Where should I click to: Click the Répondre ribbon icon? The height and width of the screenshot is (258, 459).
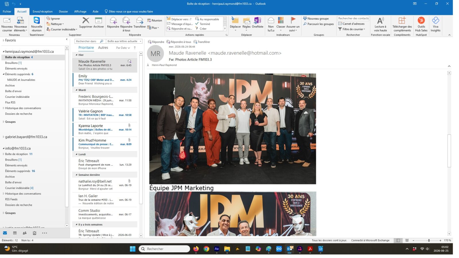pyautogui.click(x=113, y=23)
